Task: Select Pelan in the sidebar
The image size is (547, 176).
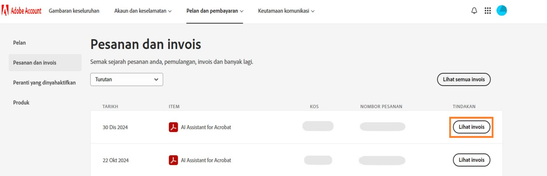Action: pyautogui.click(x=19, y=43)
